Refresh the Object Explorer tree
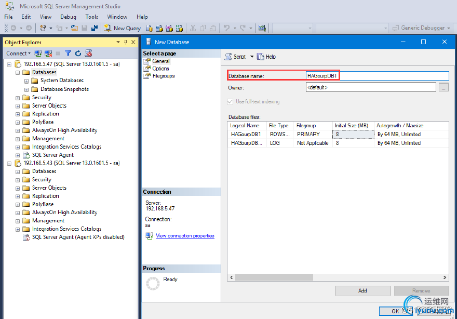 [78, 53]
